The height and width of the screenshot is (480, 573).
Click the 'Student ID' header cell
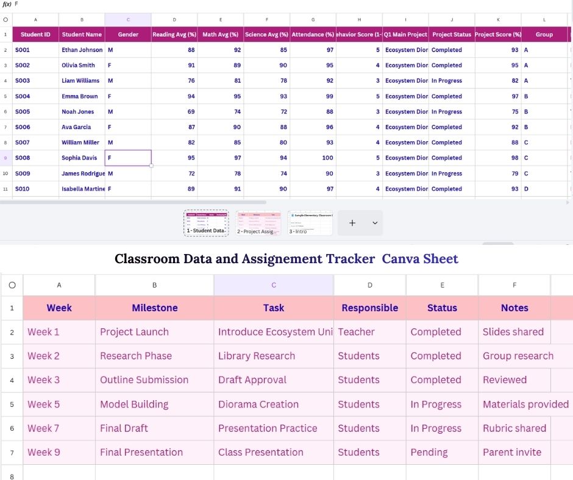point(35,34)
